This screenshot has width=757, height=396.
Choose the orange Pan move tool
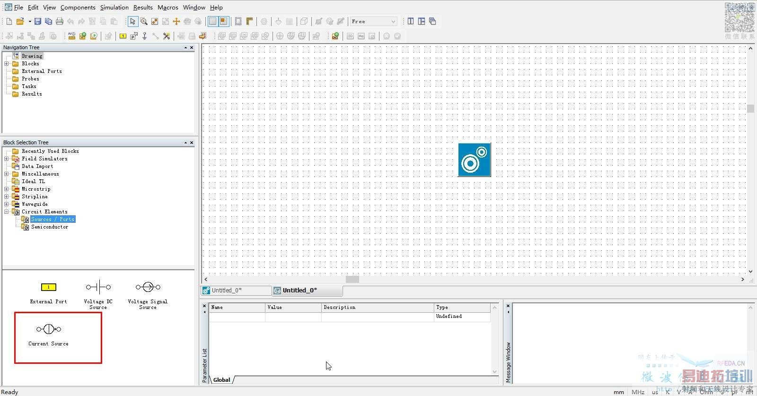(x=176, y=21)
